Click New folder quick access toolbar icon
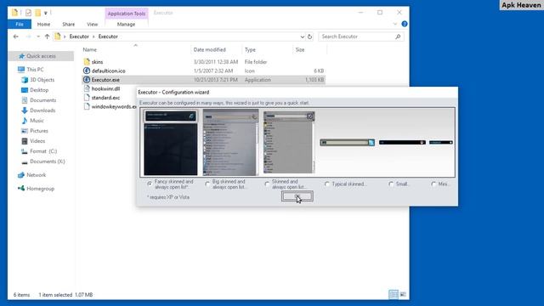Viewport: 544px width, 306px height. (37, 13)
